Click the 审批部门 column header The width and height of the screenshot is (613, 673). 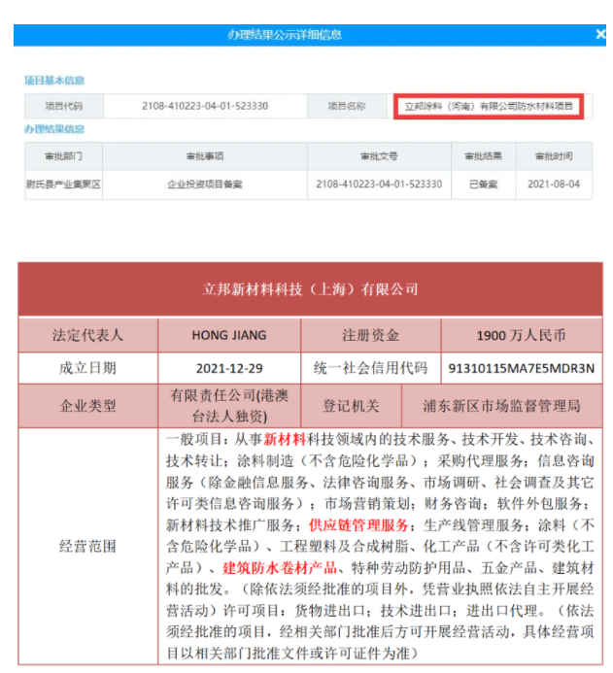click(x=63, y=156)
